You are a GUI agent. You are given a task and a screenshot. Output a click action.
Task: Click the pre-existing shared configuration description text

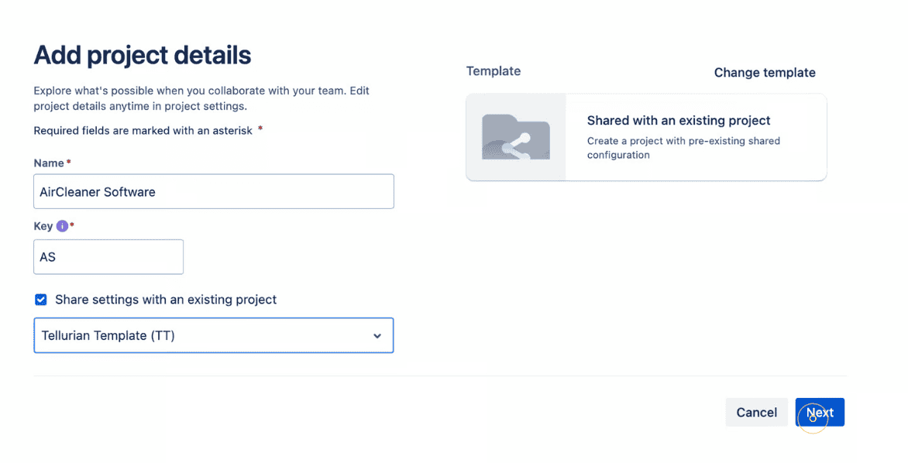[683, 148]
